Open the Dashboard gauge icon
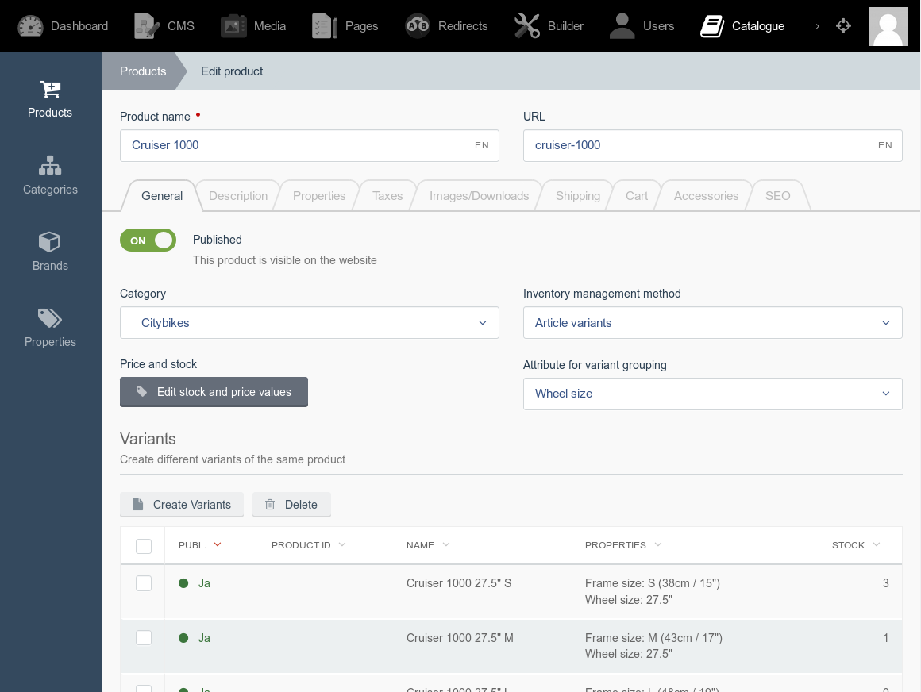 pyautogui.click(x=30, y=26)
